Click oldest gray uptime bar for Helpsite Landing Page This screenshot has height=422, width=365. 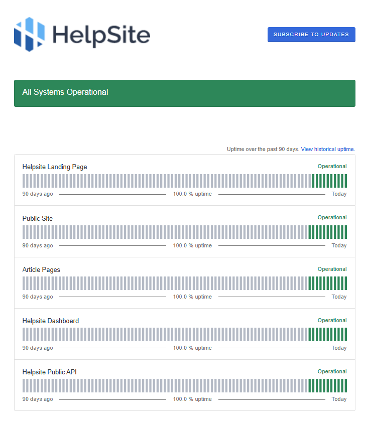(24, 181)
